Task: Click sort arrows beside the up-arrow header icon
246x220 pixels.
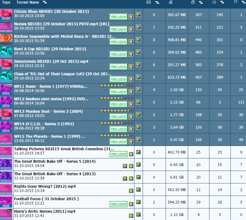Action: (x=222, y=2)
